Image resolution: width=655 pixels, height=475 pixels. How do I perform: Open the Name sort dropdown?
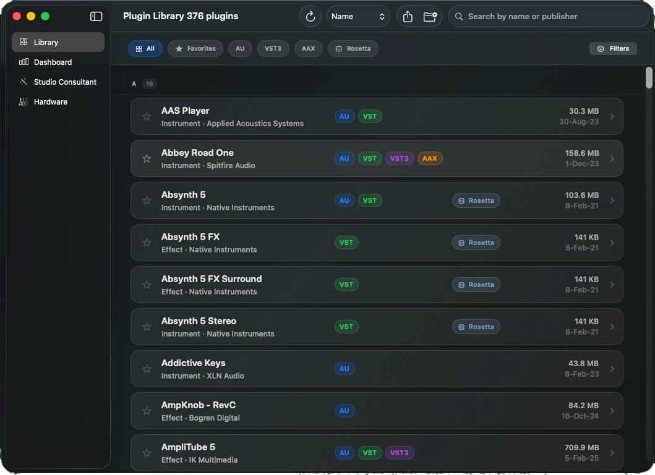[358, 16]
